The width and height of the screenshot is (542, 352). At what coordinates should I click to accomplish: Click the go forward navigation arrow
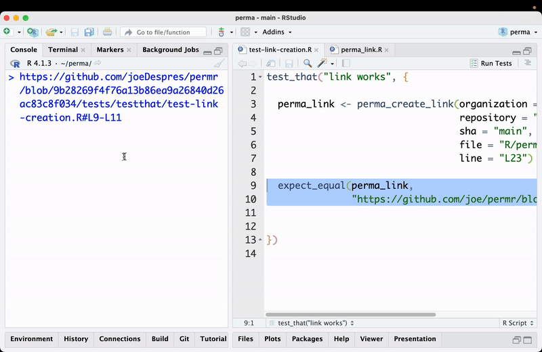(x=253, y=64)
